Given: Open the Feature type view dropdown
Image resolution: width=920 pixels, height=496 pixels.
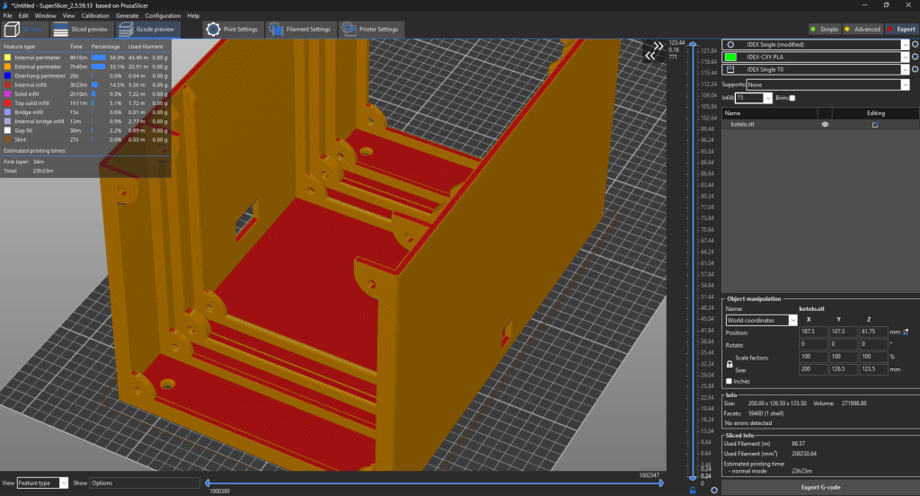Looking at the screenshot, I should (42, 483).
